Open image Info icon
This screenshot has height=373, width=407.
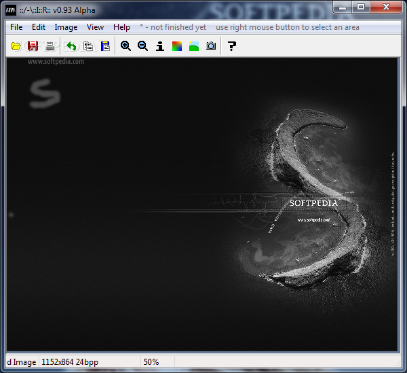(160, 46)
